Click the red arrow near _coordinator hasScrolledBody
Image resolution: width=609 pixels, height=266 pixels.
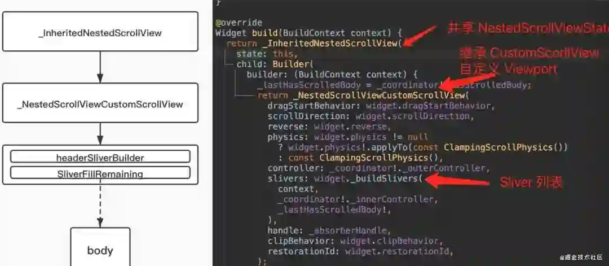tap(468, 80)
